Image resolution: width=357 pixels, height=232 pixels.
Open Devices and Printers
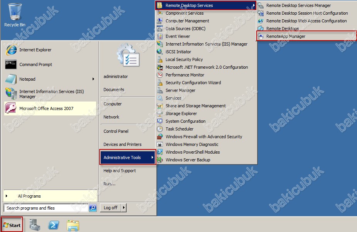tap(122, 144)
